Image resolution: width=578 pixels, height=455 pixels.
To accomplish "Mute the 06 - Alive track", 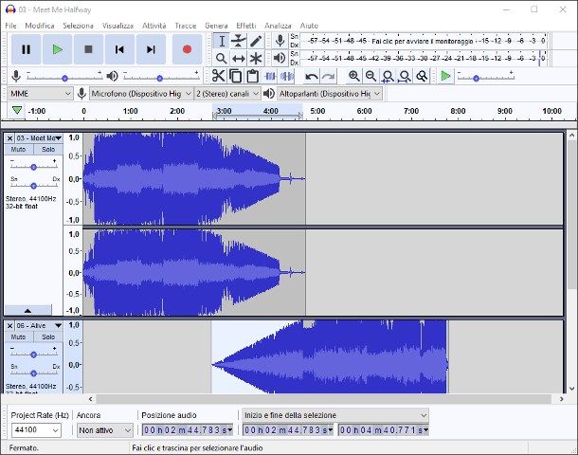I will (18, 337).
